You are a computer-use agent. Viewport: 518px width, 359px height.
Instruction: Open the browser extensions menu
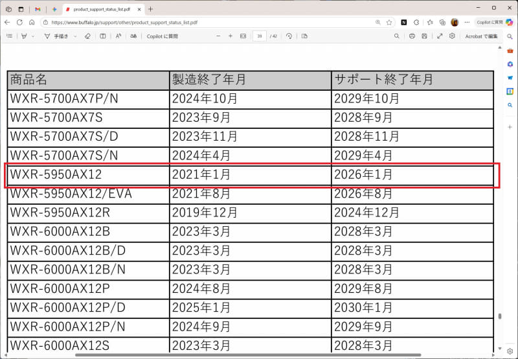[x=416, y=22]
